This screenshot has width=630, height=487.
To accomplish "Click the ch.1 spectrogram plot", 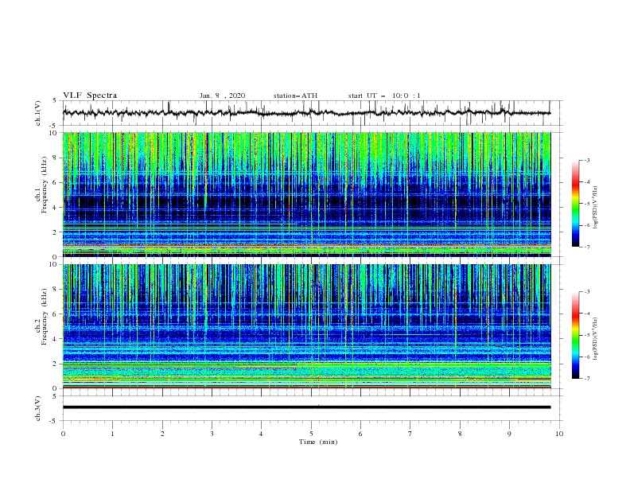I will (x=306, y=194).
